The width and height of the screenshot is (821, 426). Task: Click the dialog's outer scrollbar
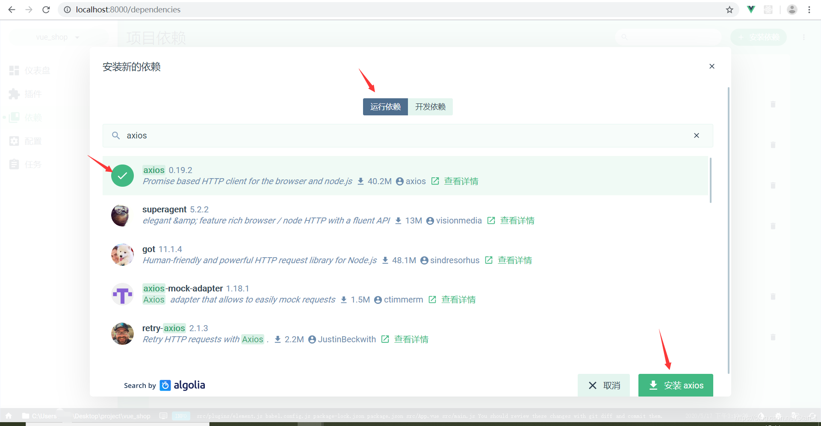point(729,230)
